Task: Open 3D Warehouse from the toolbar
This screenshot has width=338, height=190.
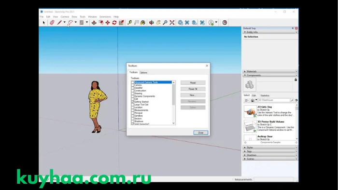Action: [181, 23]
